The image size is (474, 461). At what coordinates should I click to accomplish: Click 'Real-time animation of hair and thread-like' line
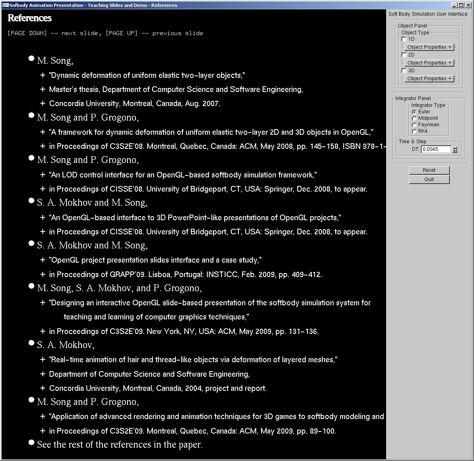[194, 360]
